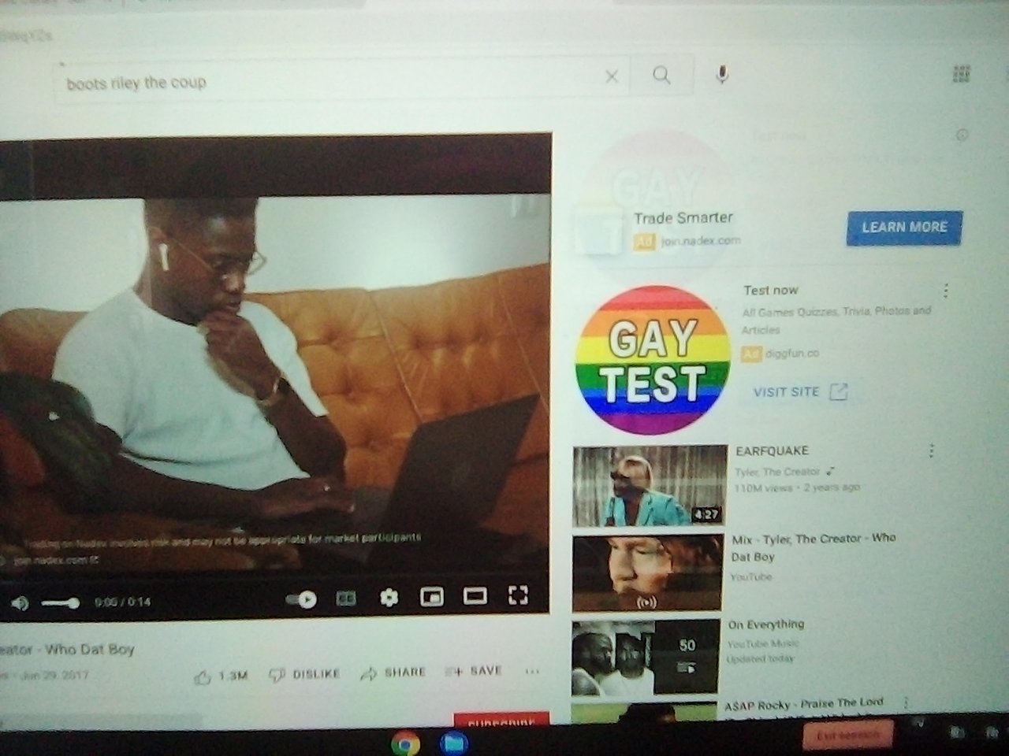Click the SAVE button

(x=473, y=671)
